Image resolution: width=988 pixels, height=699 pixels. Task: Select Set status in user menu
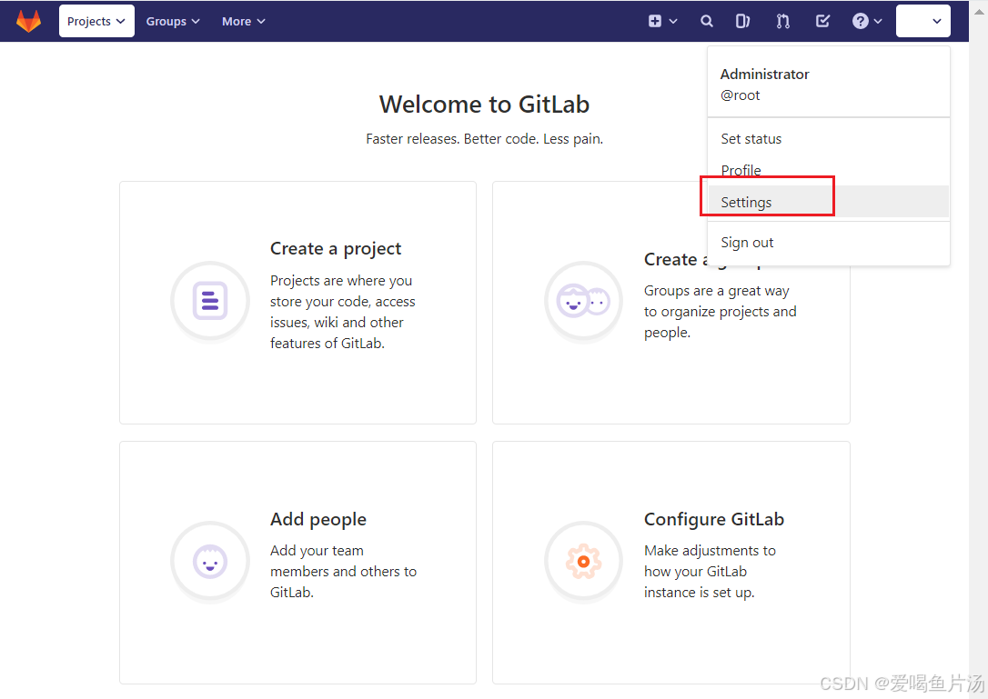click(x=829, y=138)
